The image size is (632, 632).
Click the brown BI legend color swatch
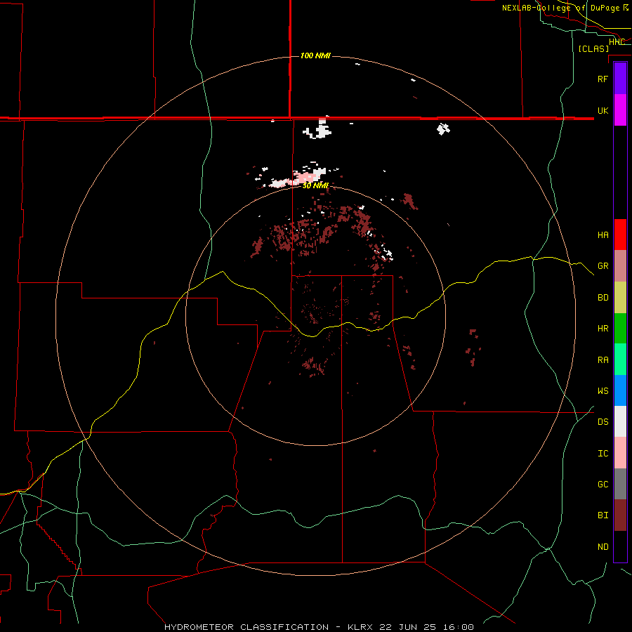point(620,515)
